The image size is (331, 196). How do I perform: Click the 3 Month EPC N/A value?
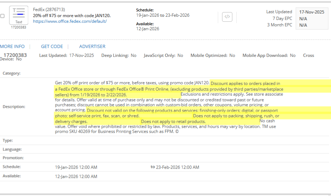303,25
